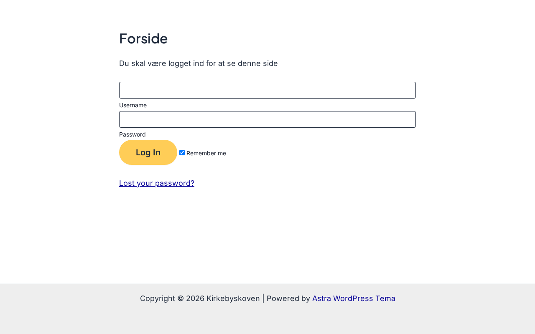This screenshot has height=334, width=535.
Task: Click the Username field label
Action: (133, 105)
